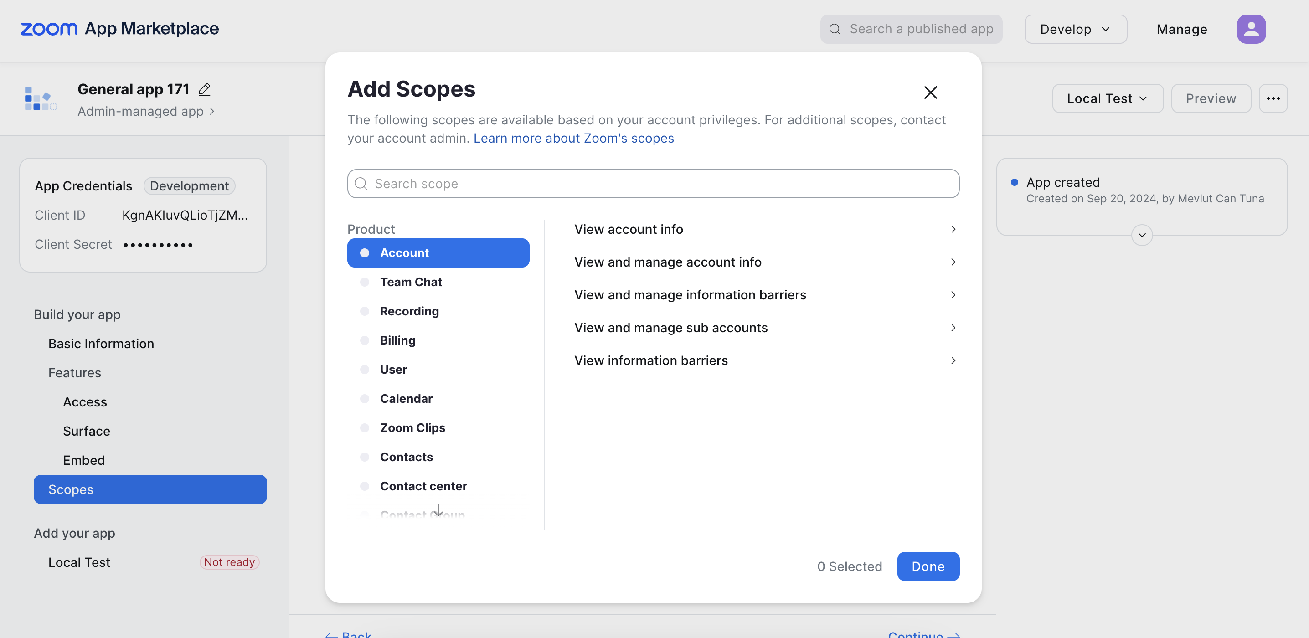Click the user profile avatar icon

(1251, 29)
